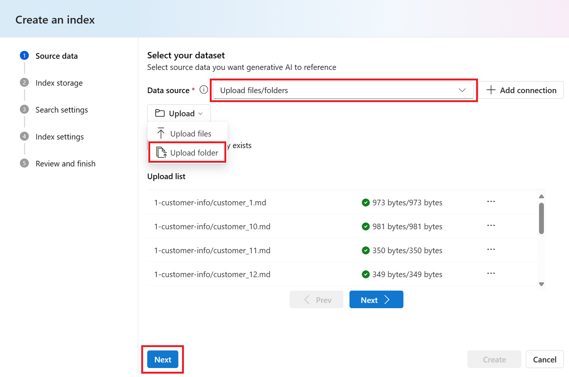Click the Create button
The height and width of the screenshot is (377, 569).
[494, 359]
